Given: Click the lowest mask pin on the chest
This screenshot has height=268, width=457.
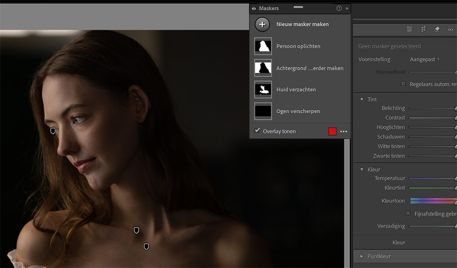Looking at the screenshot, I should pyautogui.click(x=146, y=246).
